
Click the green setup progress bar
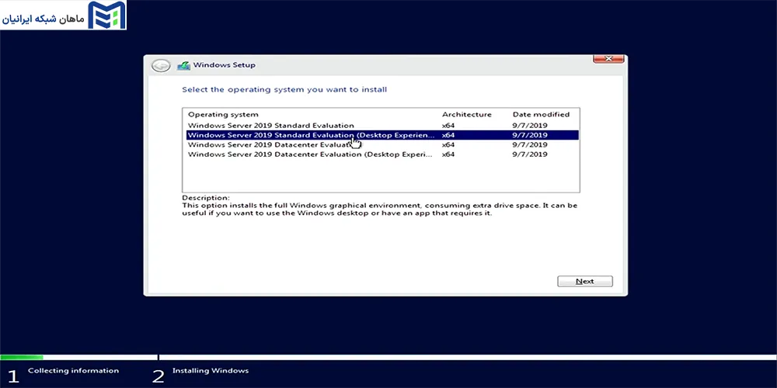pyautogui.click(x=21, y=357)
